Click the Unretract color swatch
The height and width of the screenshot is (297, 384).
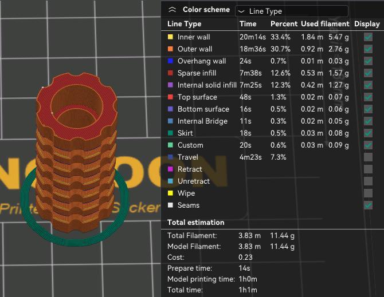[170, 181]
